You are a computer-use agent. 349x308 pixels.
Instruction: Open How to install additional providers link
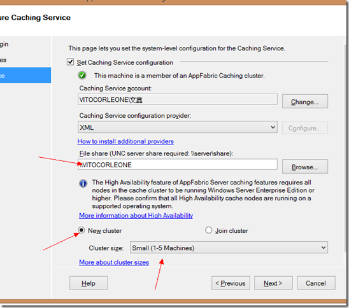pos(125,141)
